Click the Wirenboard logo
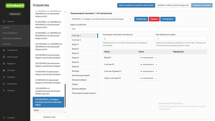Screen dimensions: 215x121 (15, 6)
